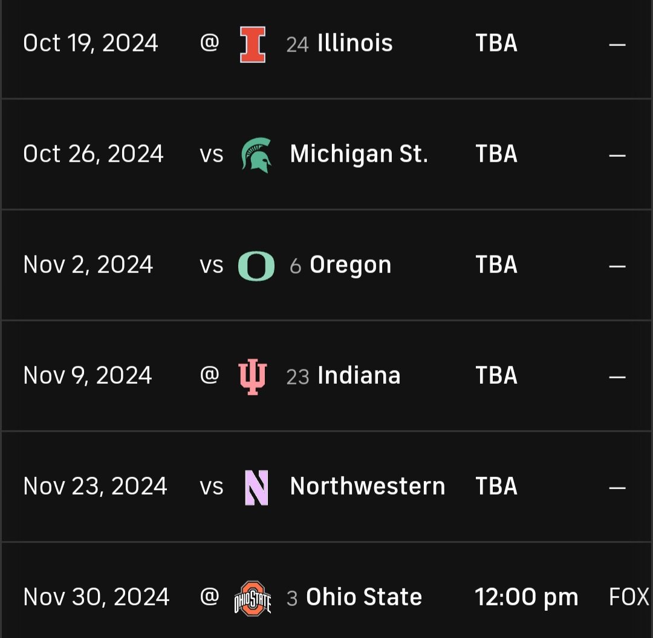
Task: Click the Oregon green O logo
Action: [x=256, y=266]
